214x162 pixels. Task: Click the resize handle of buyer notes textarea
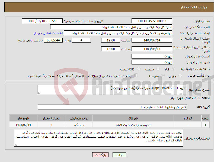click(16, 145)
